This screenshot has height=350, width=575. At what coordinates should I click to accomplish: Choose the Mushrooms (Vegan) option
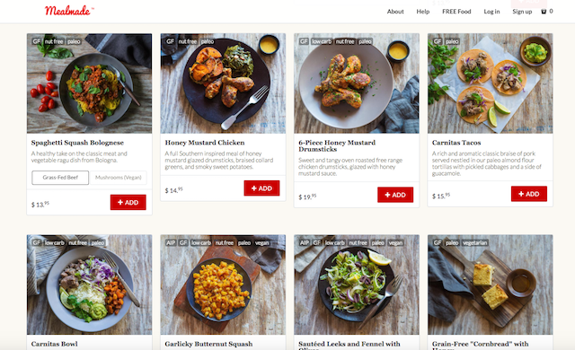pyautogui.click(x=118, y=178)
